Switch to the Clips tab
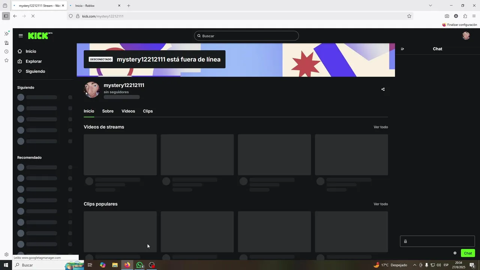The height and width of the screenshot is (270, 480). coord(148,111)
